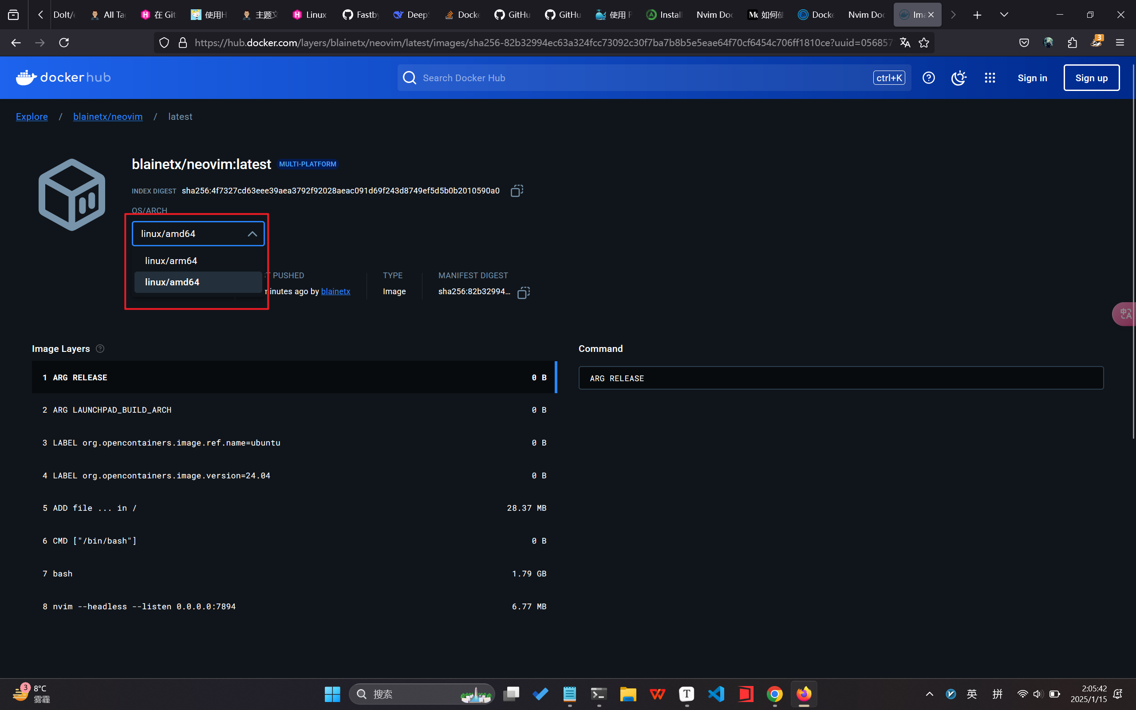Click the Sign up button
This screenshot has height=710, width=1136.
point(1091,78)
